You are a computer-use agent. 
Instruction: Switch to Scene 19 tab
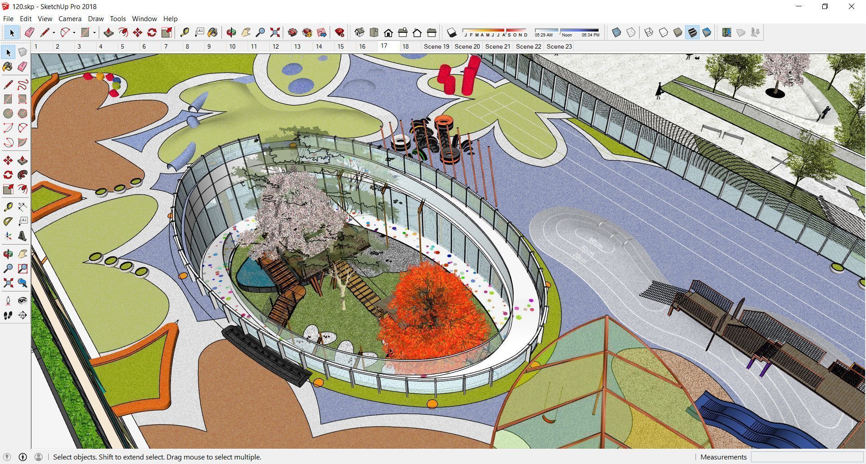pyautogui.click(x=437, y=46)
